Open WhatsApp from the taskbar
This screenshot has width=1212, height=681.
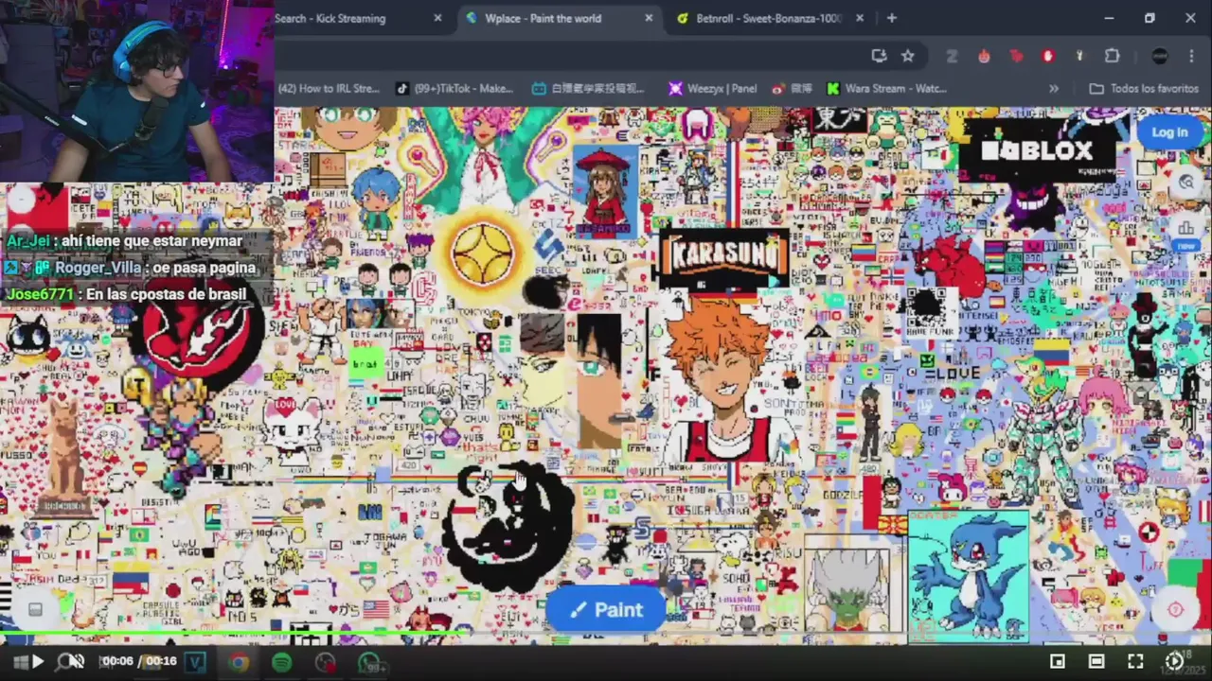tap(368, 663)
